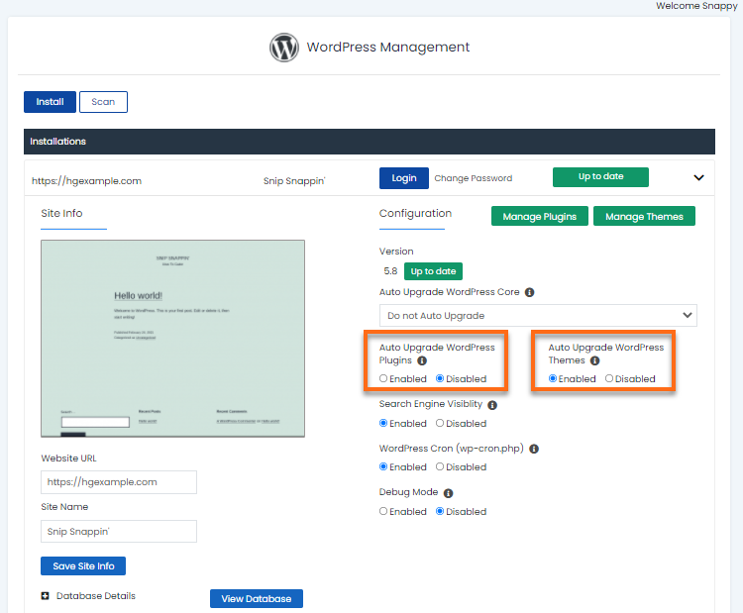
Task: Enable Debug Mode
Action: coord(383,511)
